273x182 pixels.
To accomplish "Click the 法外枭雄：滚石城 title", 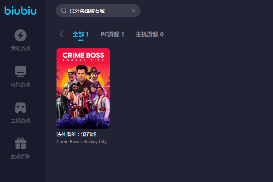I will (76, 134).
